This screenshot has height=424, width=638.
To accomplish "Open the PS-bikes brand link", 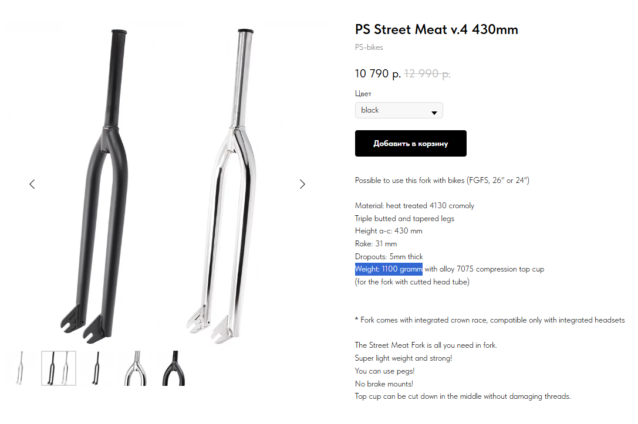I will 369,47.
